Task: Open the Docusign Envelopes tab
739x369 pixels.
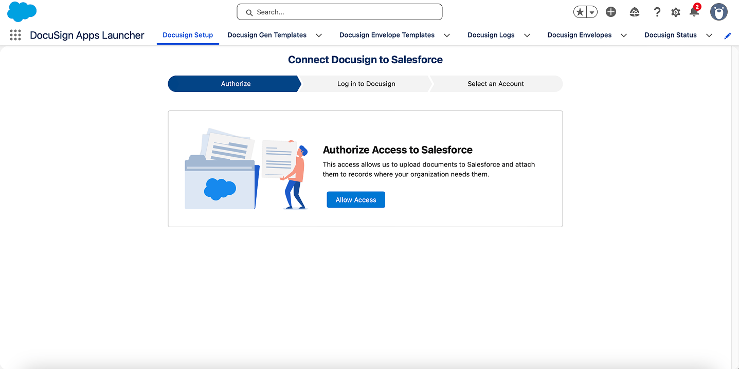Action: (x=580, y=35)
